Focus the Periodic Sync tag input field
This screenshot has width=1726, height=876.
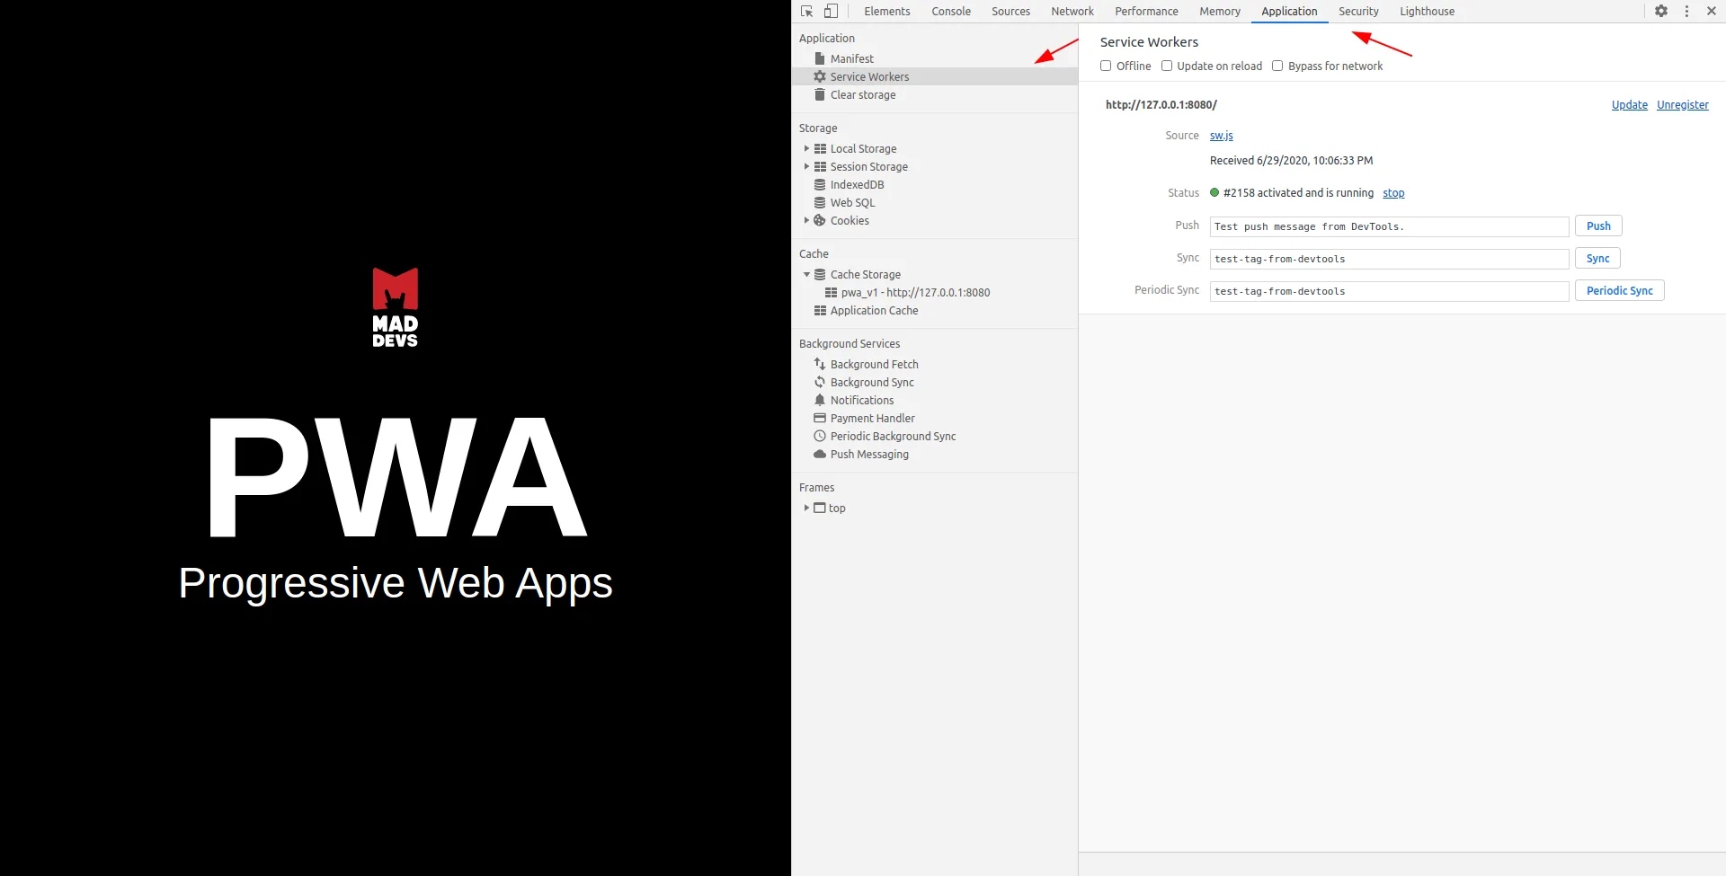coord(1389,291)
